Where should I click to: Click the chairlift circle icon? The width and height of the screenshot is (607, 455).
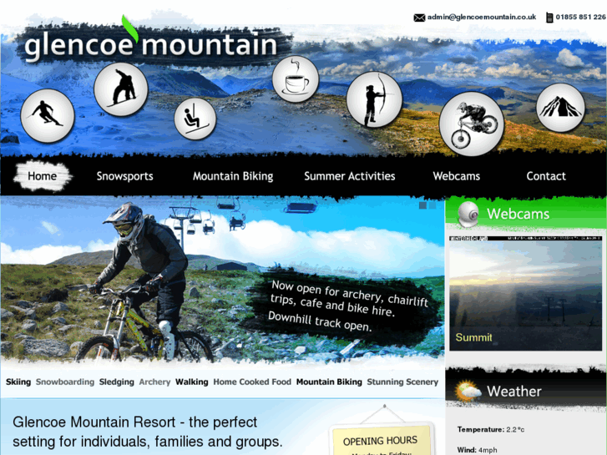coord(195,119)
